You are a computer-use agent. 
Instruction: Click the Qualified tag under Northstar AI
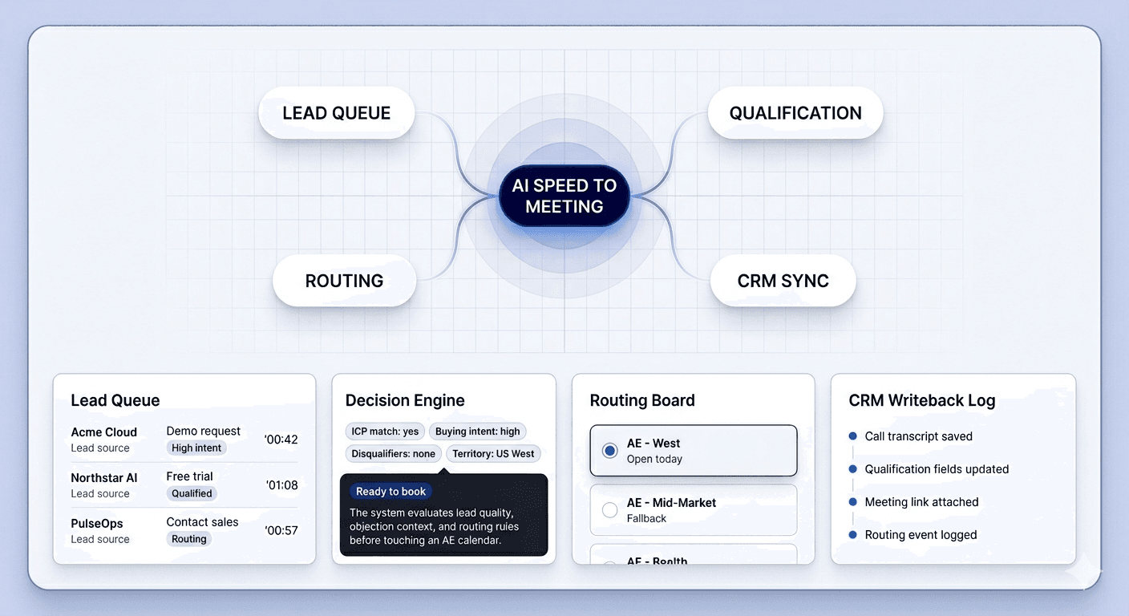tap(191, 493)
